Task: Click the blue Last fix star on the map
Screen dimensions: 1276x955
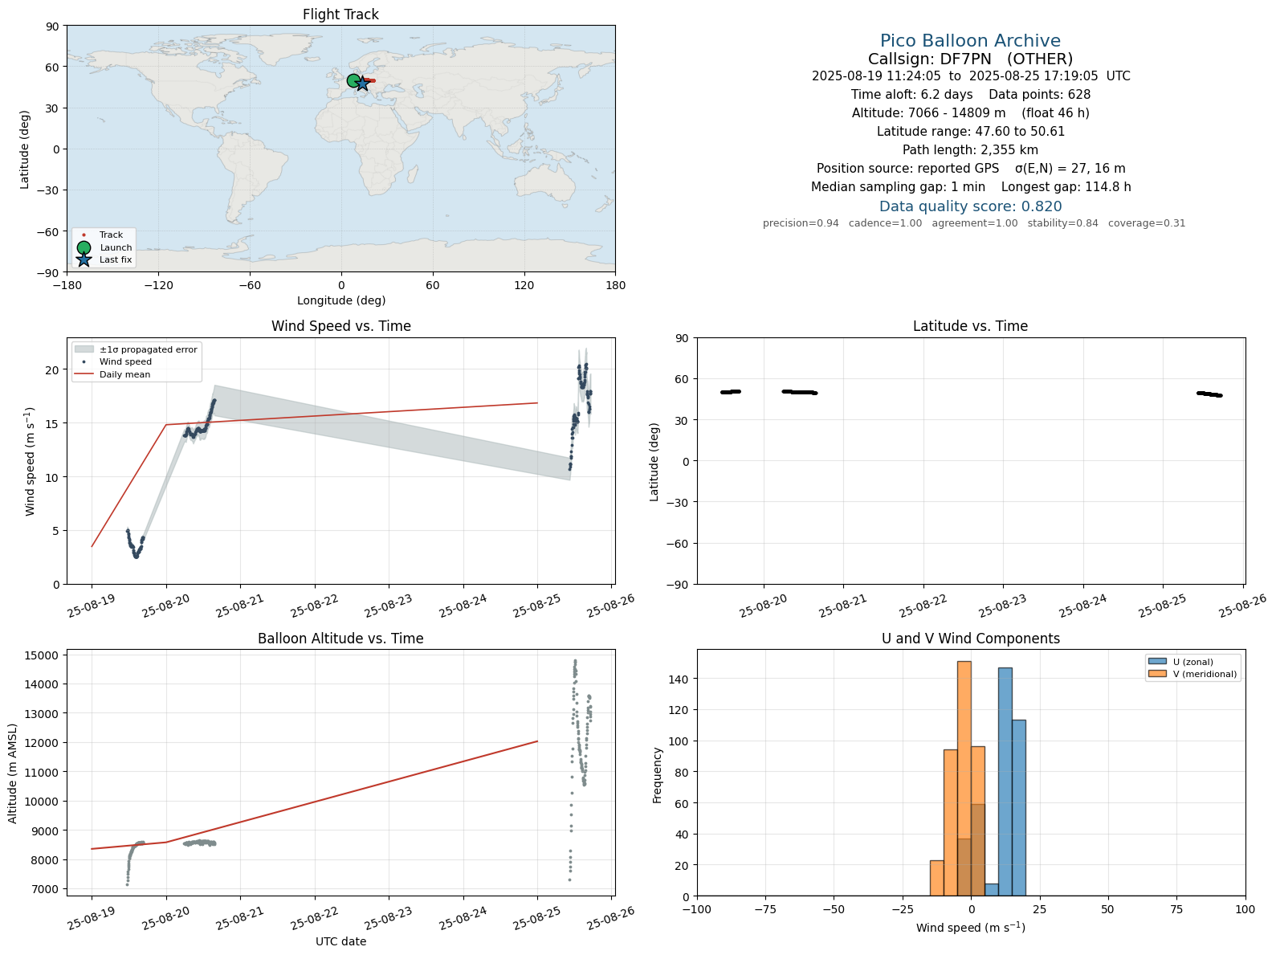Action: pos(362,83)
